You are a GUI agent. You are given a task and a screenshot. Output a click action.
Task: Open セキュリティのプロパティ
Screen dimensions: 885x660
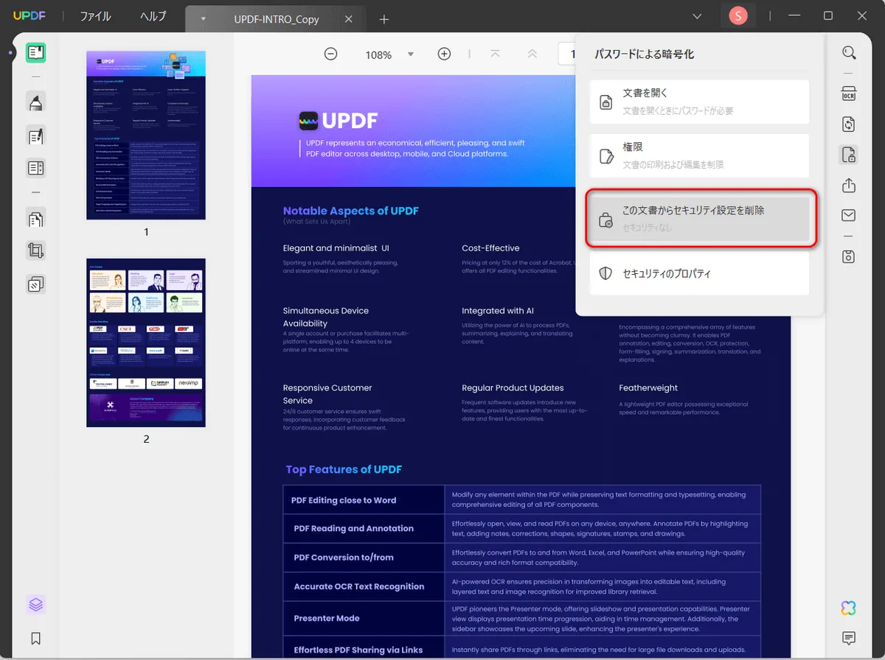click(699, 273)
